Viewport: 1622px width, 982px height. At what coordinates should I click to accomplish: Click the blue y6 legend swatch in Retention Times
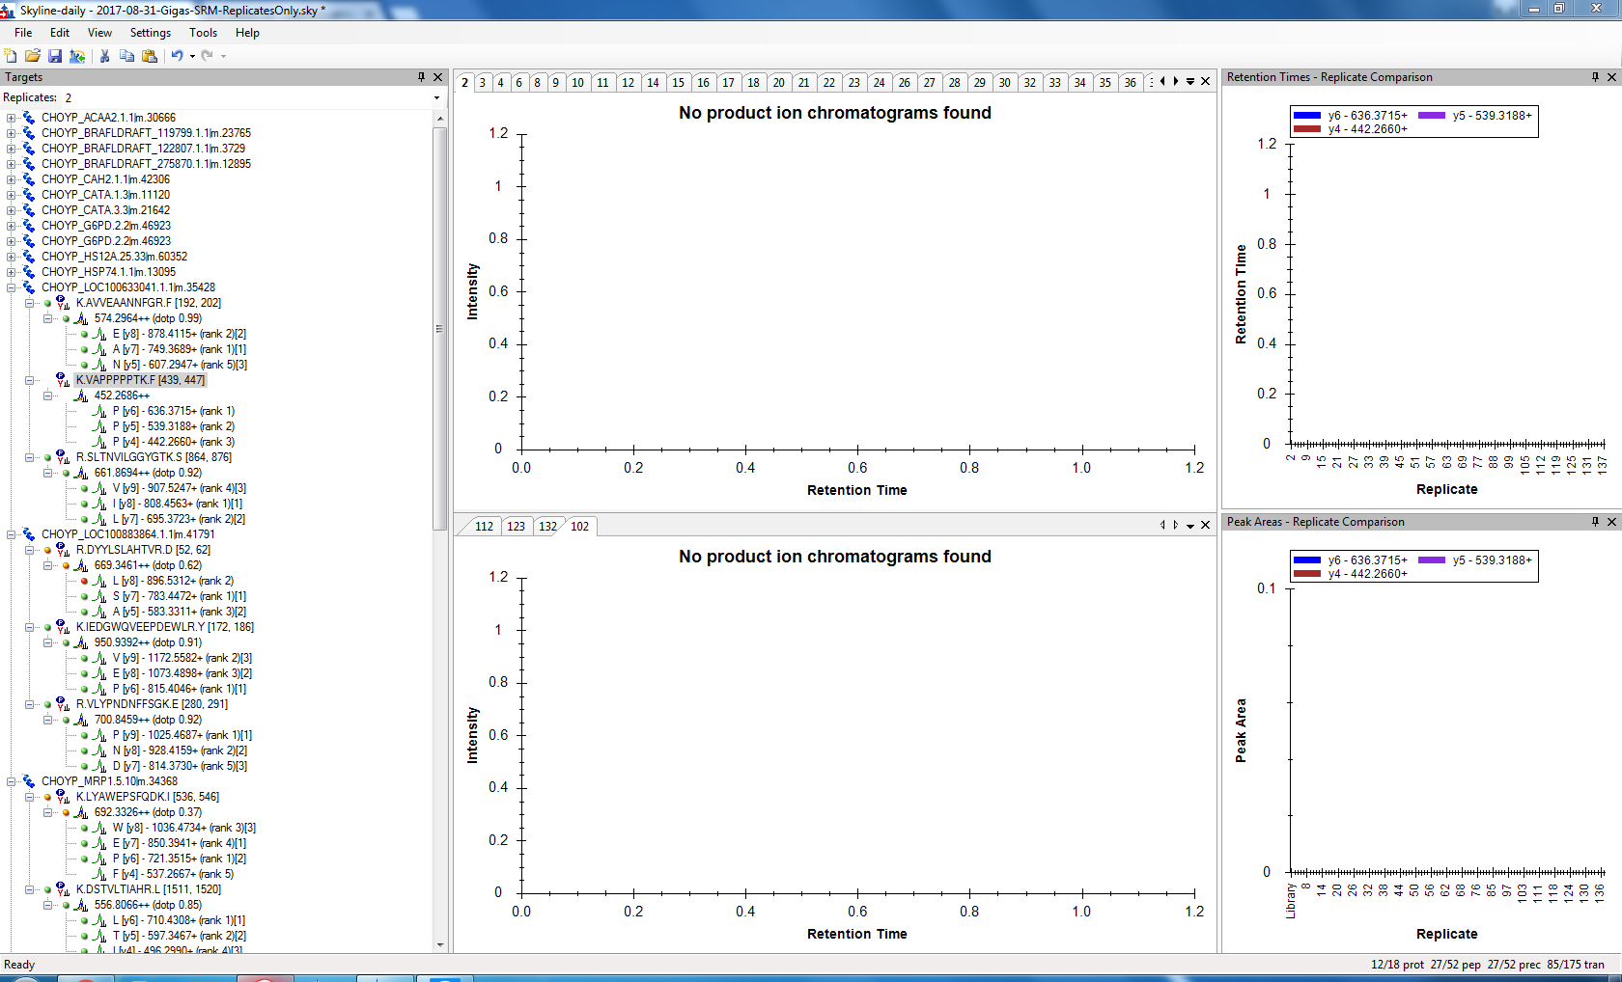[x=1306, y=116]
